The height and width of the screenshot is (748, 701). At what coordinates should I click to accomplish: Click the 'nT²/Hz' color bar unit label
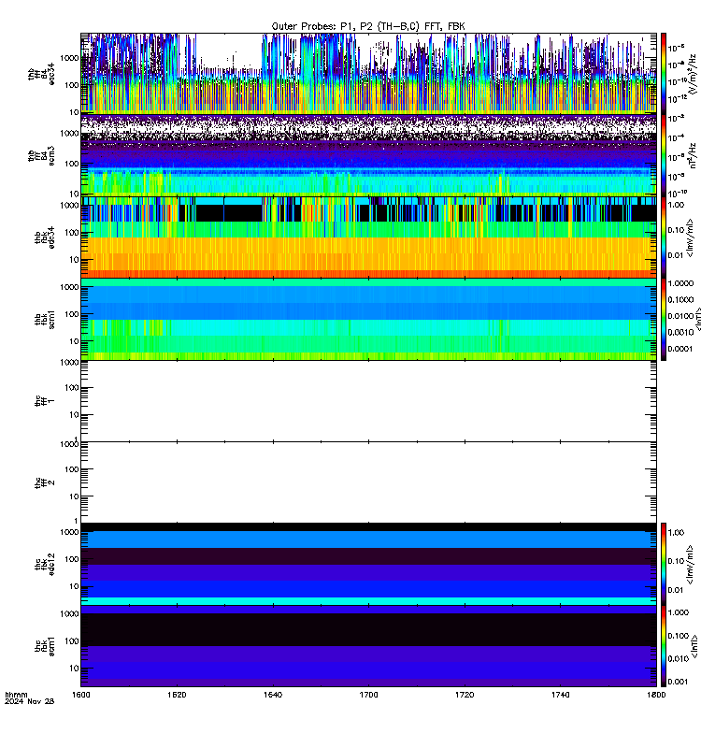tap(693, 155)
